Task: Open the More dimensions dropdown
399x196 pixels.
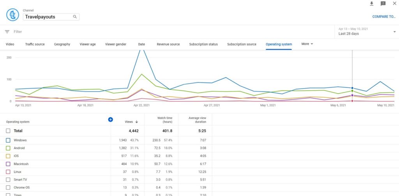Action: tap(307, 44)
